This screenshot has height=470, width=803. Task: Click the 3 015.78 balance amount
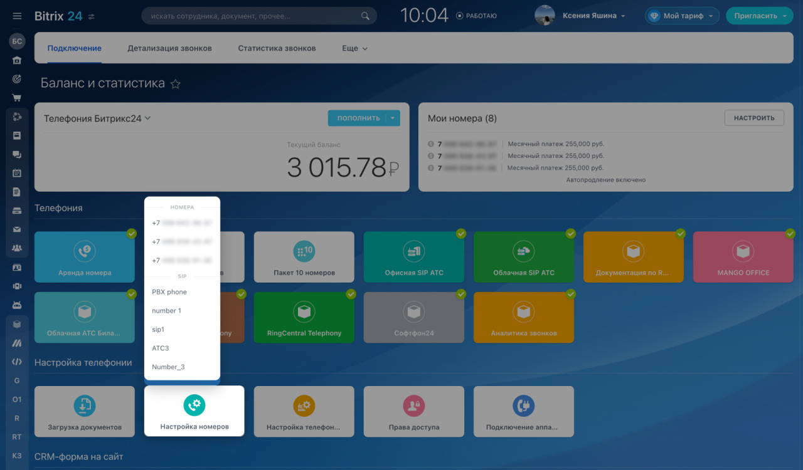point(343,167)
